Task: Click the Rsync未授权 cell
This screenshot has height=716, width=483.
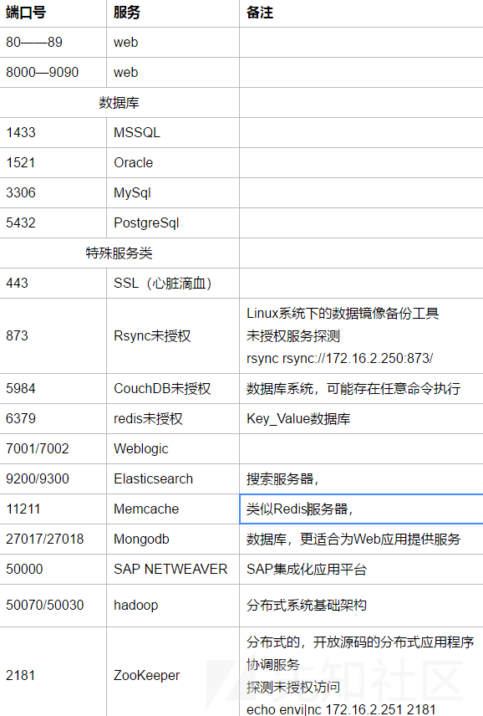Action: (x=173, y=335)
